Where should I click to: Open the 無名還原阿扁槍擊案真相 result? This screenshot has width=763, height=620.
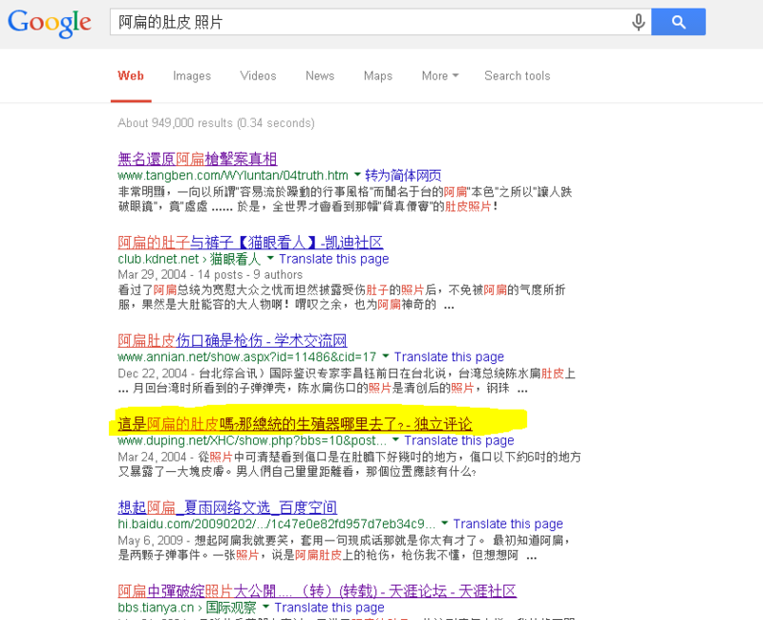(x=197, y=159)
